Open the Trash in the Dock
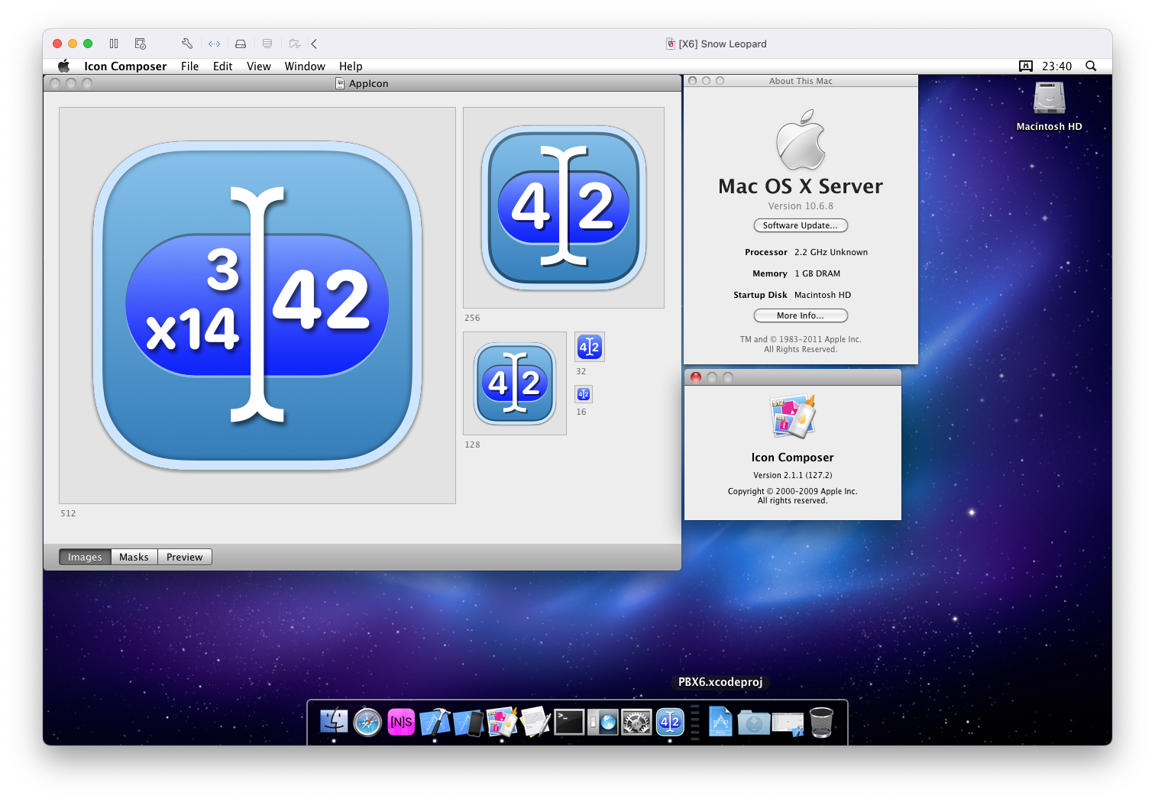The width and height of the screenshot is (1155, 802). coord(821,722)
